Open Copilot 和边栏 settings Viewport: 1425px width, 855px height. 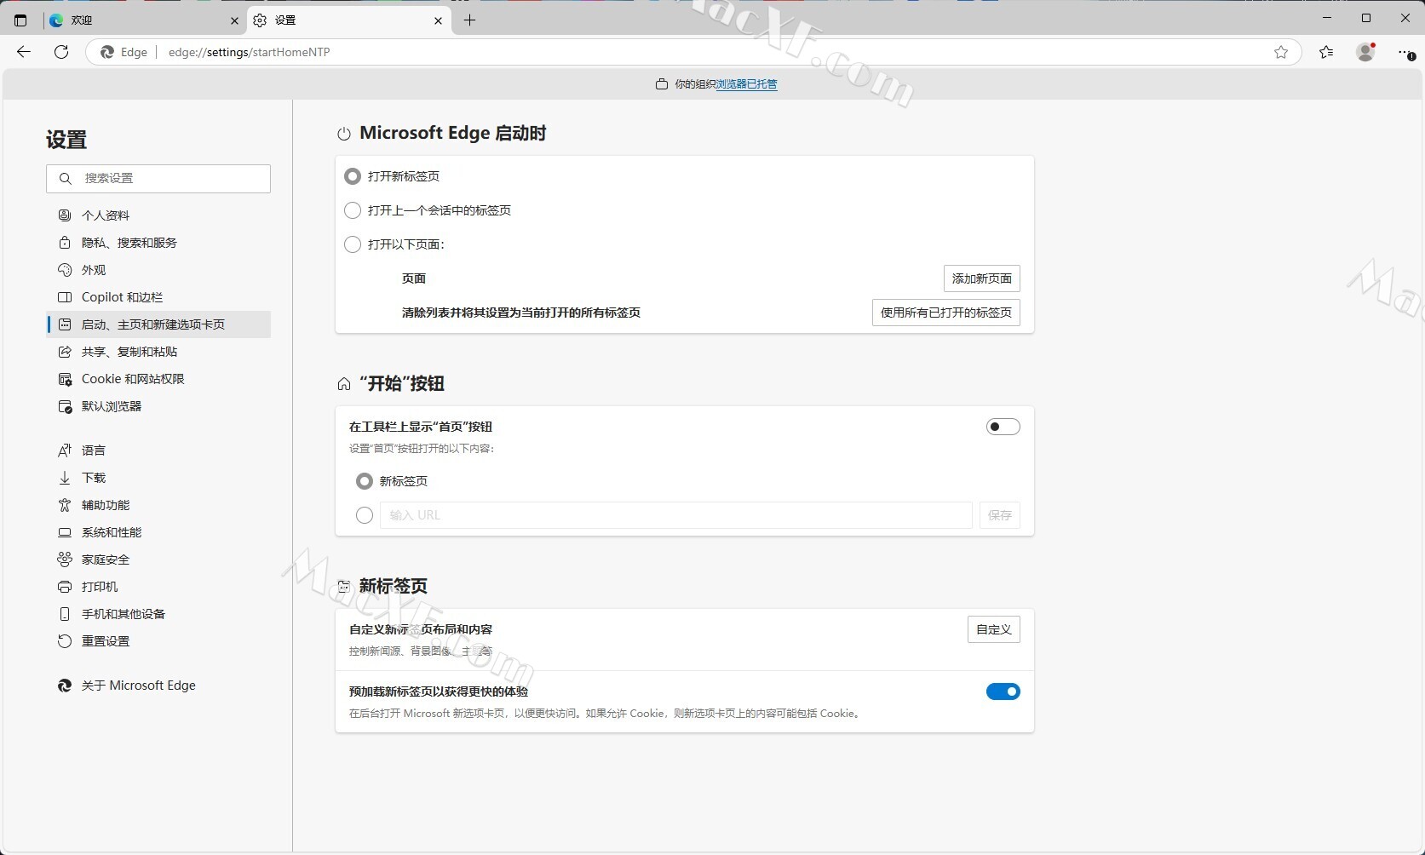click(x=158, y=297)
